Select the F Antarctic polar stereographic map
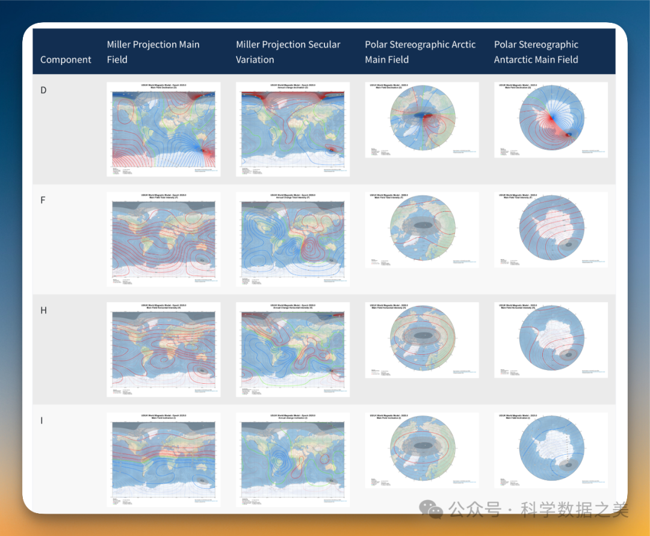The width and height of the screenshot is (650, 536). [x=551, y=230]
